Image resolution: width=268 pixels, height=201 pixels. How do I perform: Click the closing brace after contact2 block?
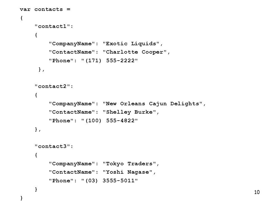coord(36,129)
